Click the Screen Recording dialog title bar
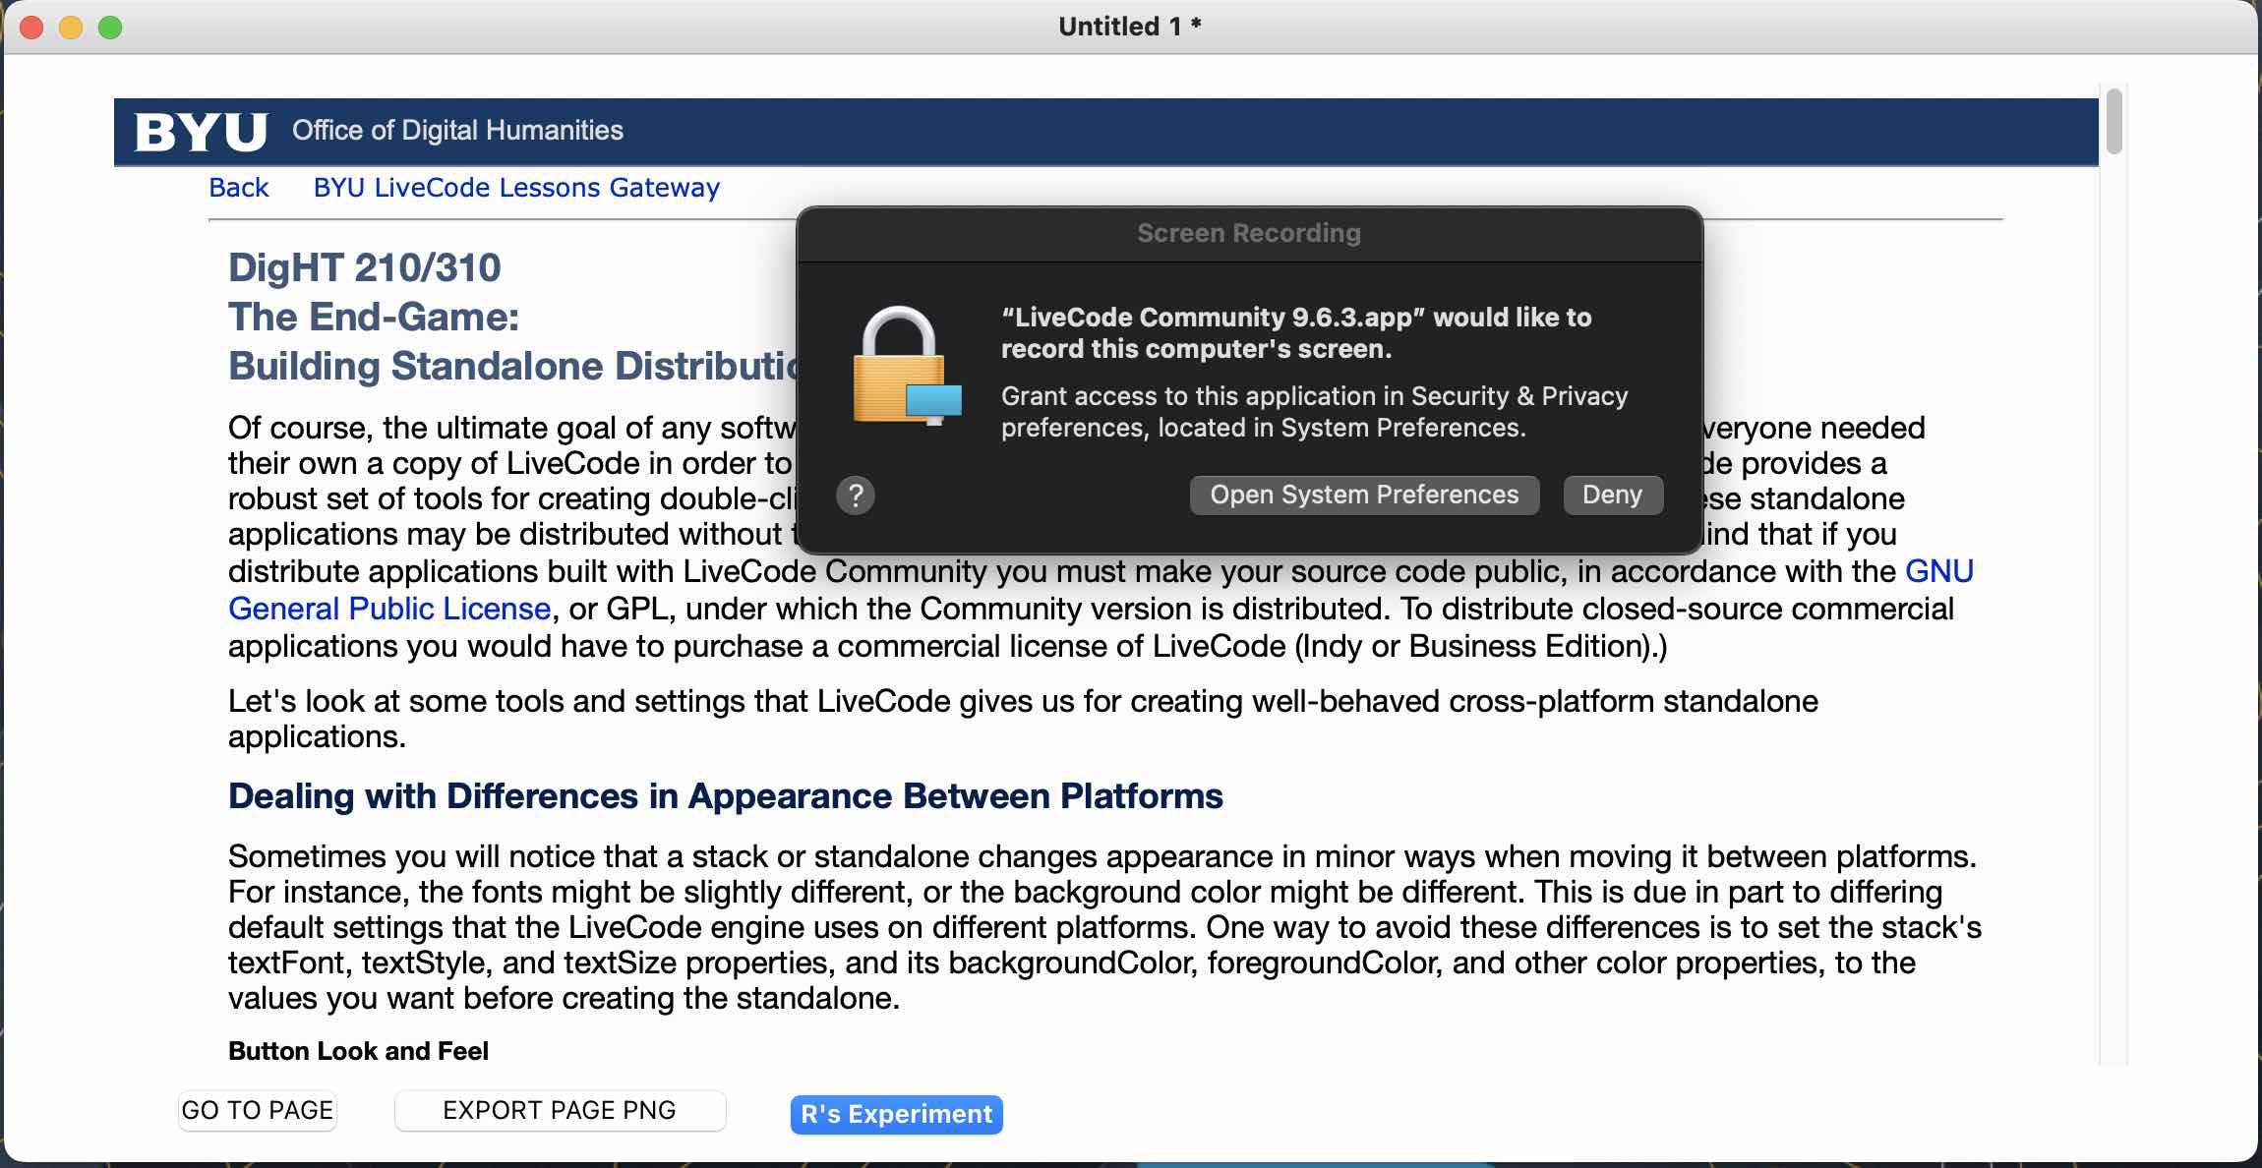Viewport: 2262px width, 1168px height. [x=1248, y=233]
